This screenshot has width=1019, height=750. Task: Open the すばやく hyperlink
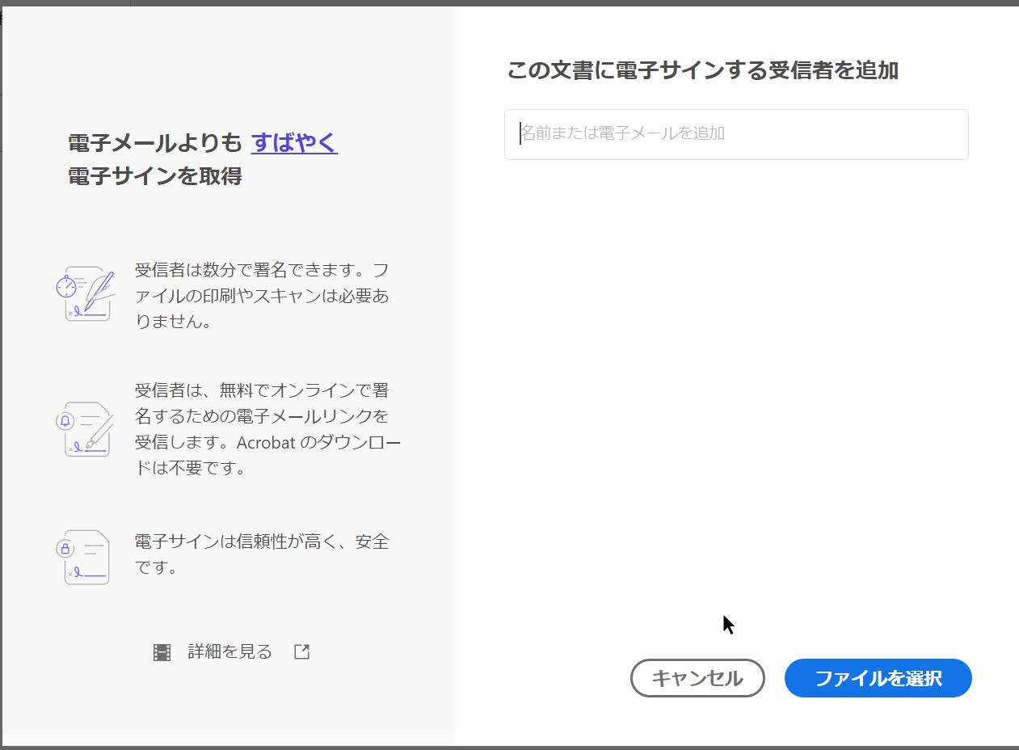pyautogui.click(x=294, y=141)
